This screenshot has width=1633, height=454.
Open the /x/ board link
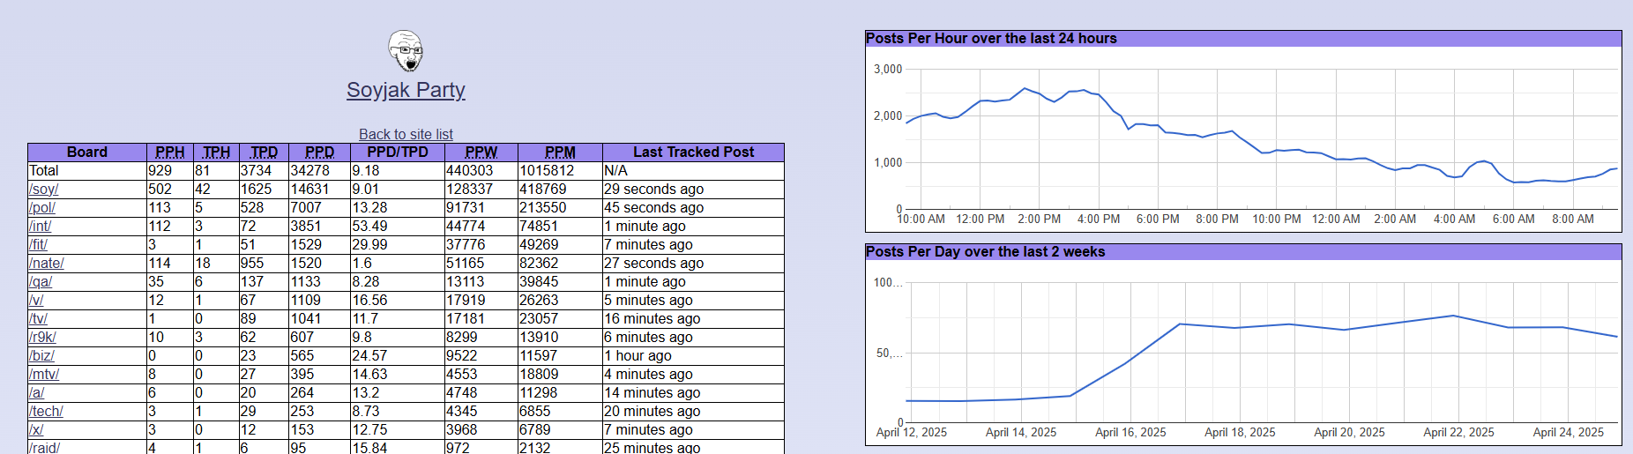click(36, 429)
